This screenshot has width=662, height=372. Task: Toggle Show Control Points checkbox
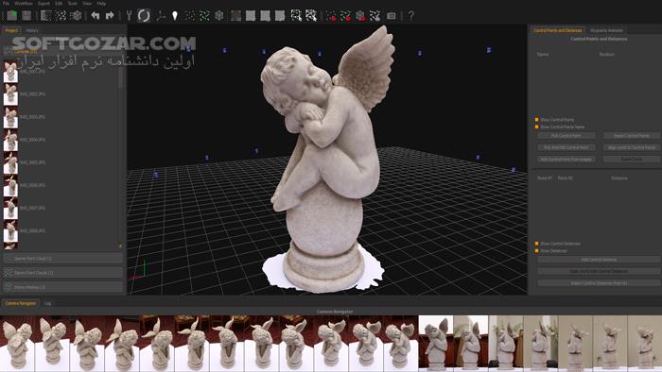[x=536, y=120]
